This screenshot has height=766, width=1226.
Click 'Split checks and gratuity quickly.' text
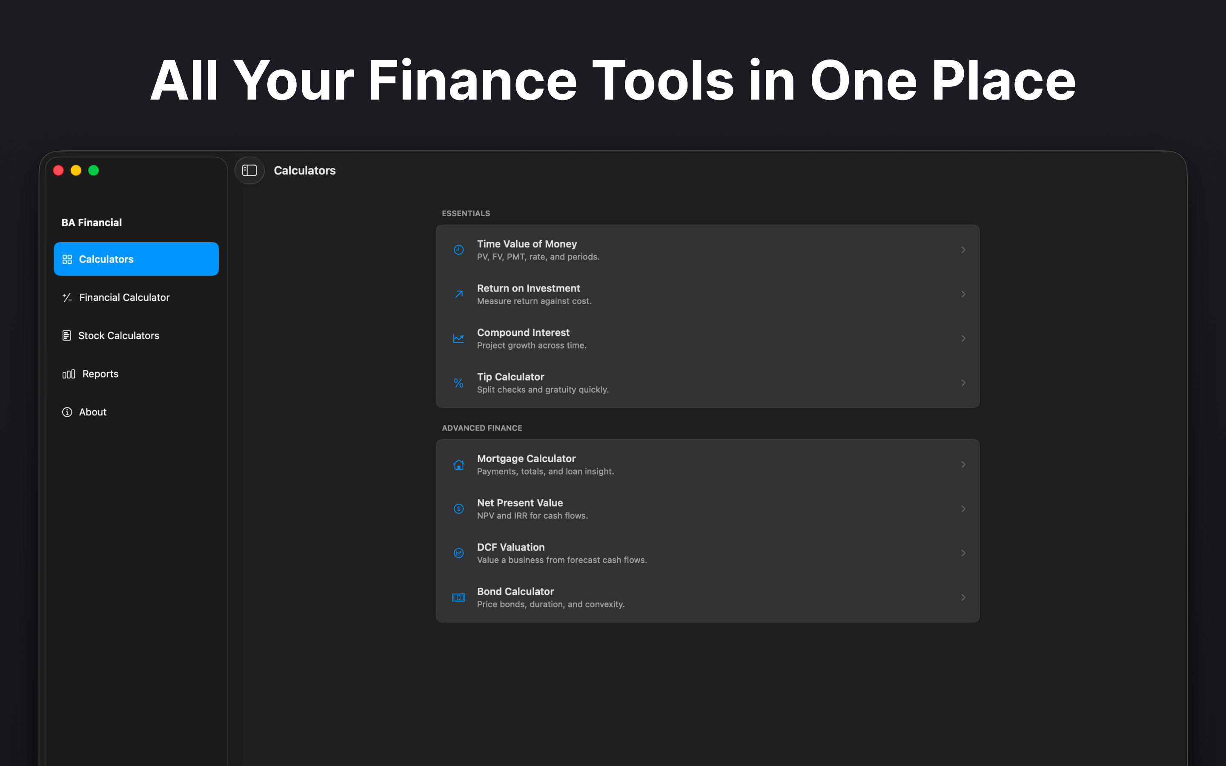click(x=543, y=390)
